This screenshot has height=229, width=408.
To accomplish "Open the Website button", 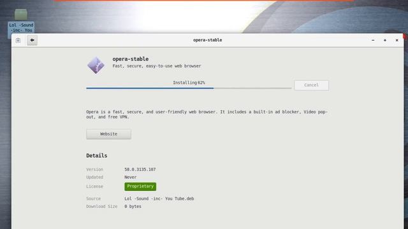I will tap(109, 134).
